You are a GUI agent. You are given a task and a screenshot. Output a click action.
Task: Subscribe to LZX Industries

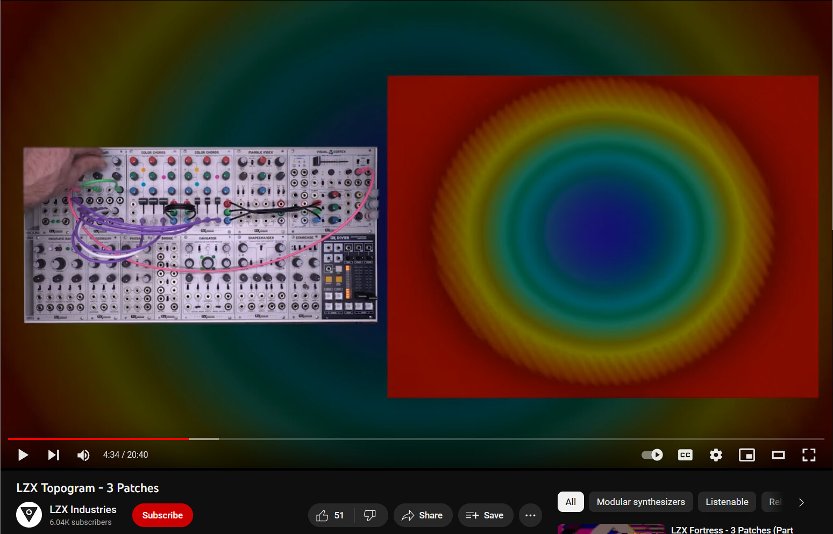[162, 515]
